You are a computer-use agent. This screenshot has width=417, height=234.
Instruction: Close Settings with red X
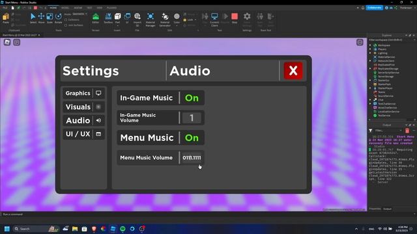(293, 71)
